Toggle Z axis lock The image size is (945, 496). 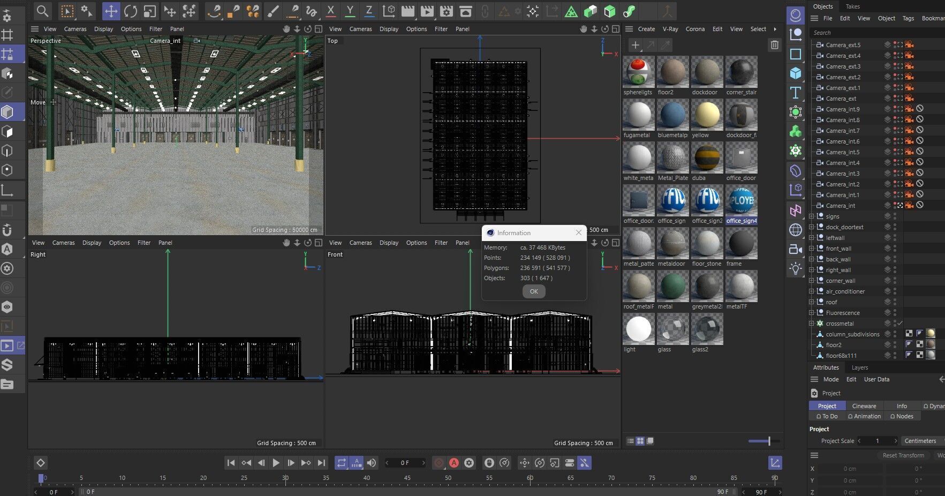[369, 11]
